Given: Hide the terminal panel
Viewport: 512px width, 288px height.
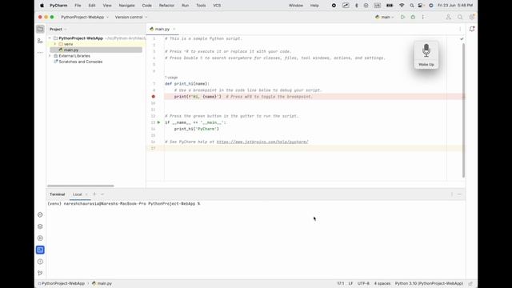Looking at the screenshot, I should (459, 194).
